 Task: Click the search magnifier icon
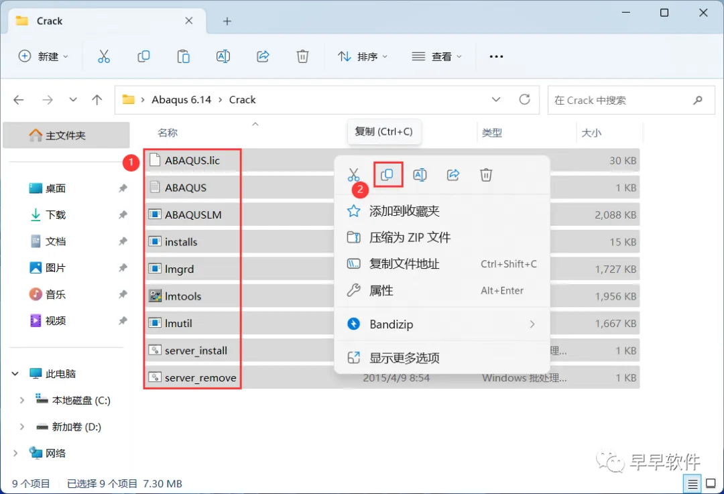(698, 100)
